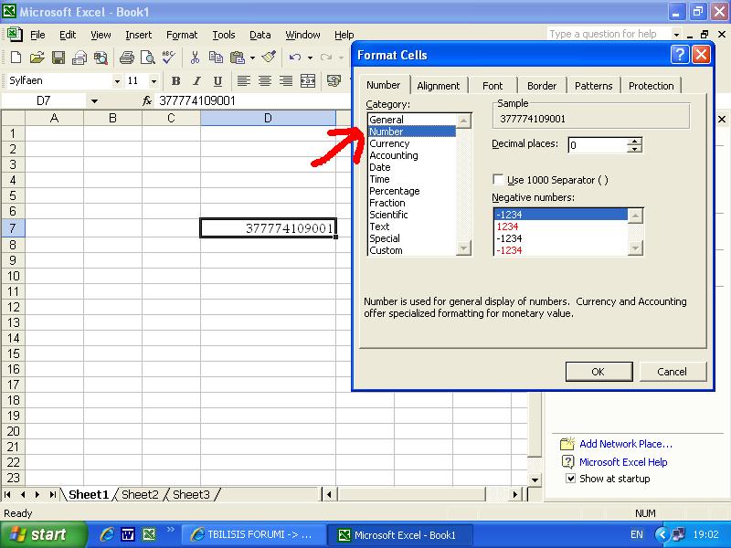Open the Format menu
The width and height of the screenshot is (731, 548).
click(182, 35)
